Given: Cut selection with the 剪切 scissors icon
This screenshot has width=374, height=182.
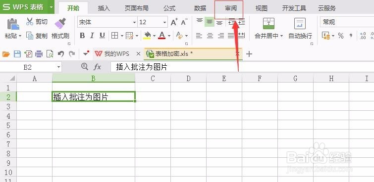Looking at the screenshot, I should click(30, 21).
